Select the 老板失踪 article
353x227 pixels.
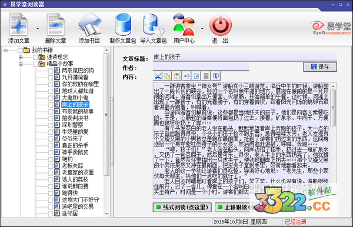point(72,166)
